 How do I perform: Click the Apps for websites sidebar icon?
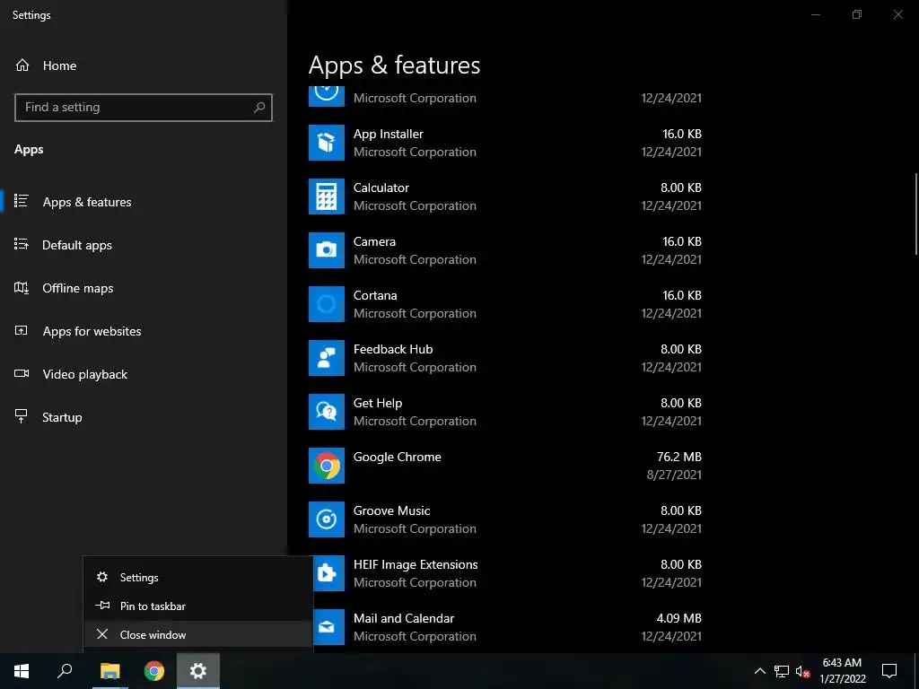point(22,330)
